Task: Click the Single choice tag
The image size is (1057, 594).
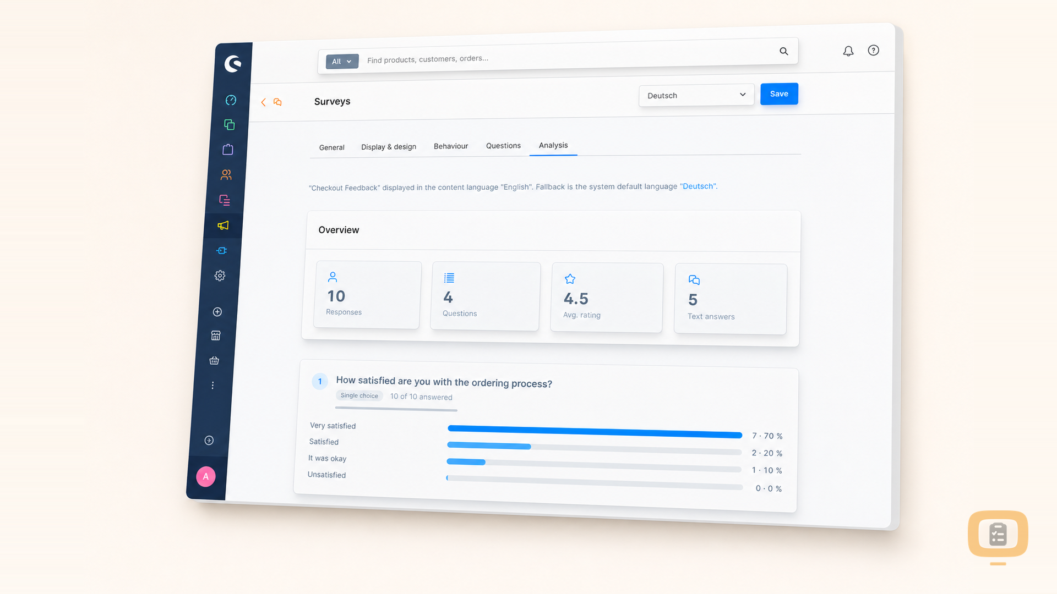Action: 359,395
